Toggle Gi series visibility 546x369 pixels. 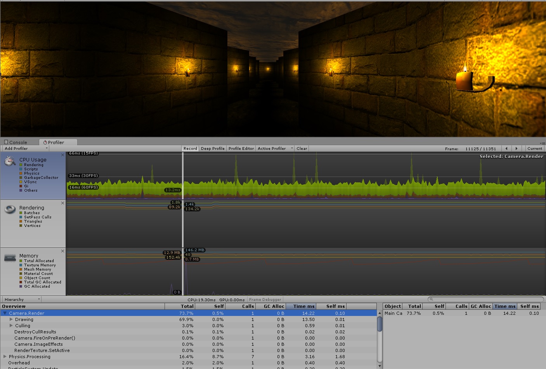(x=21, y=186)
